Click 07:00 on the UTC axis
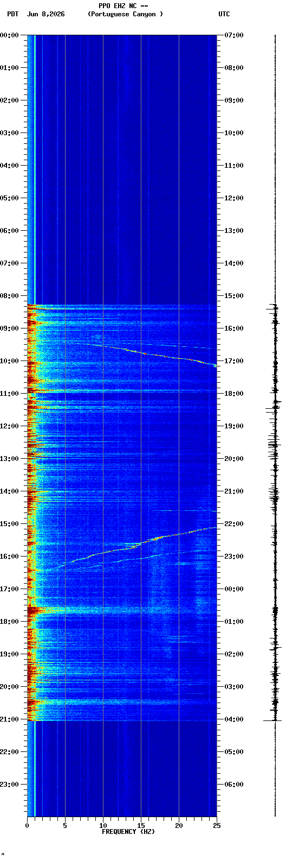299x860 pixels. (x=234, y=35)
